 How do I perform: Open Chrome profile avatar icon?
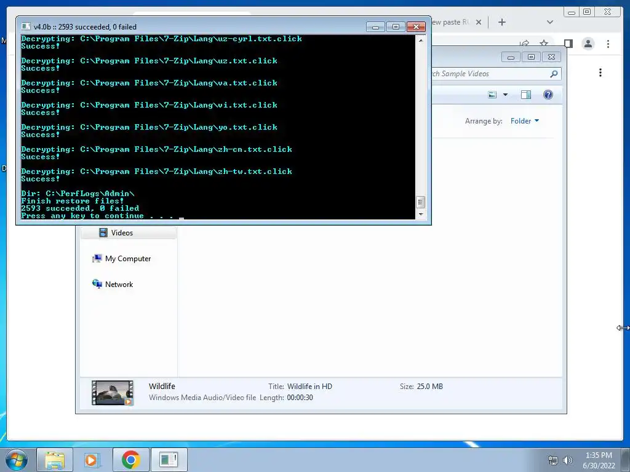tap(588, 44)
